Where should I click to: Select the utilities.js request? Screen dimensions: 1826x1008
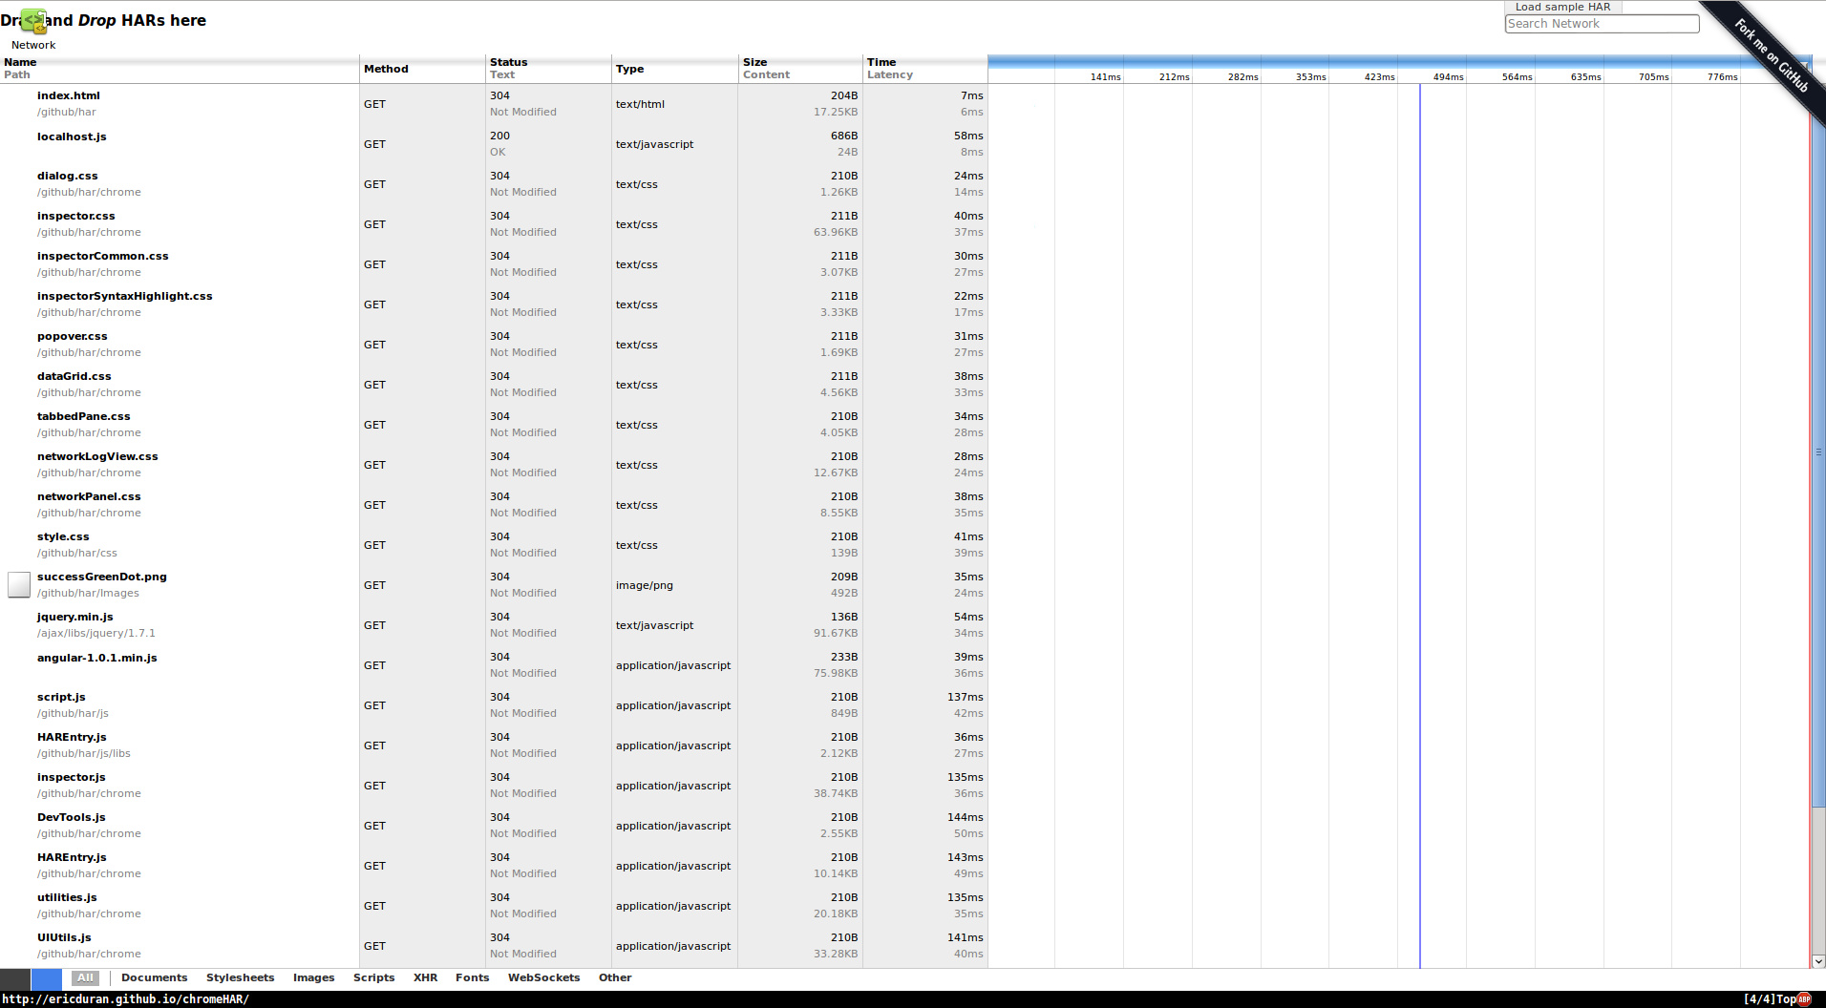(67, 897)
